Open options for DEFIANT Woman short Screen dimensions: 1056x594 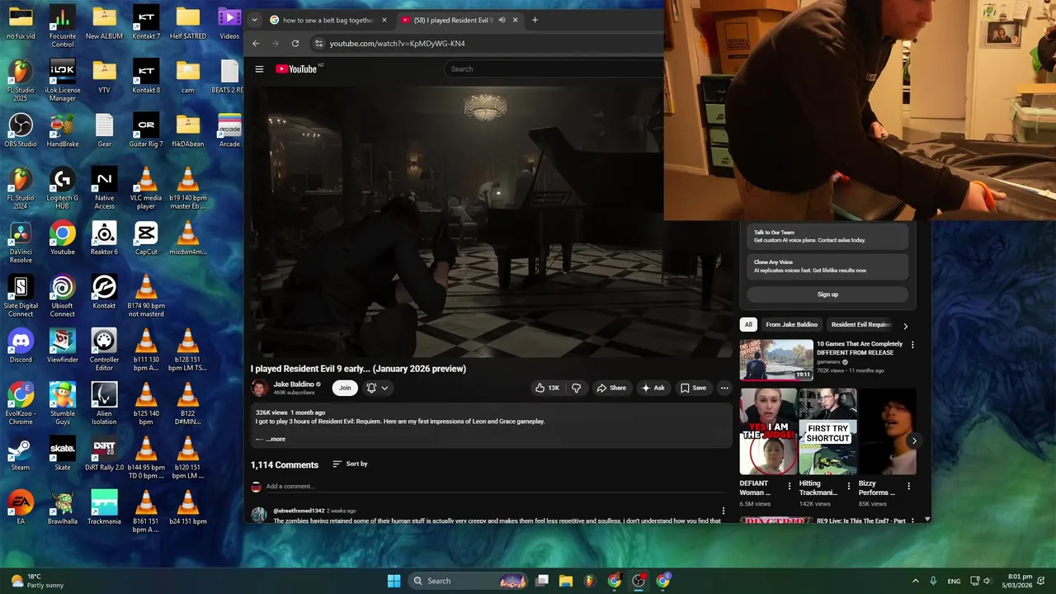tap(789, 487)
